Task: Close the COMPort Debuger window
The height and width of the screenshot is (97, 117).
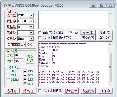Action: click(110, 6)
